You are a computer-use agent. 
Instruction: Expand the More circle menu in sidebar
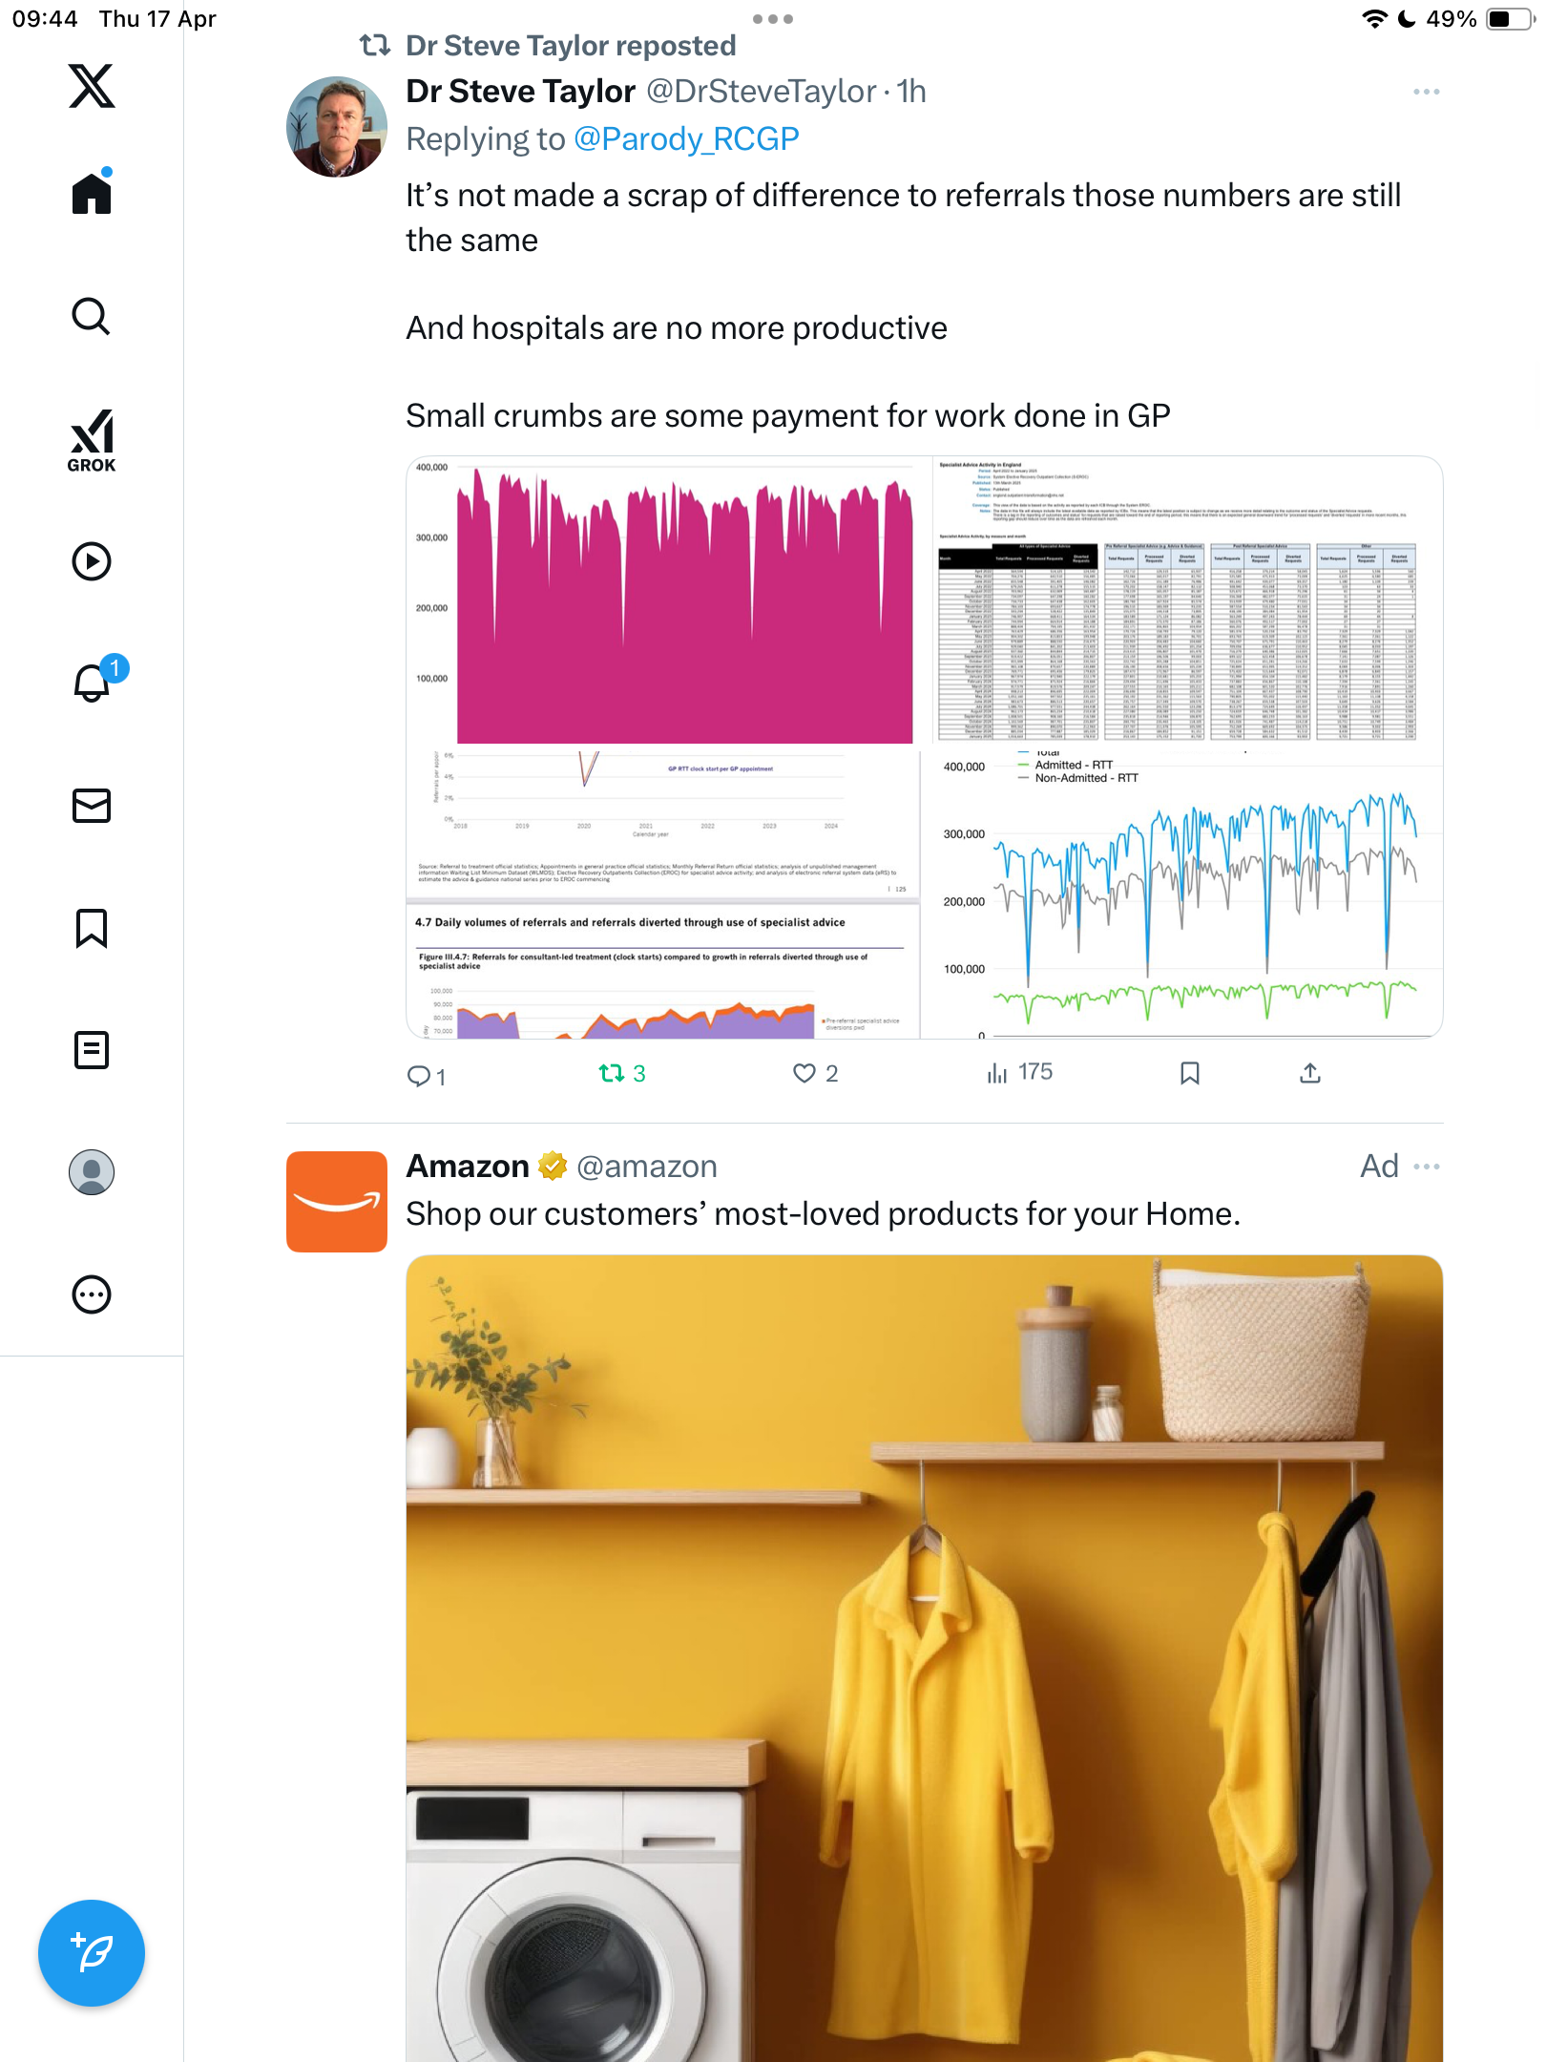point(92,1294)
